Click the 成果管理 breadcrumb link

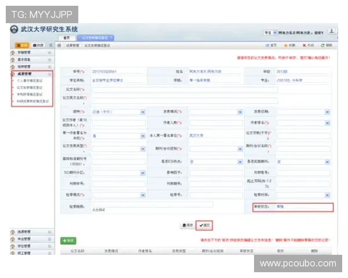(72, 45)
